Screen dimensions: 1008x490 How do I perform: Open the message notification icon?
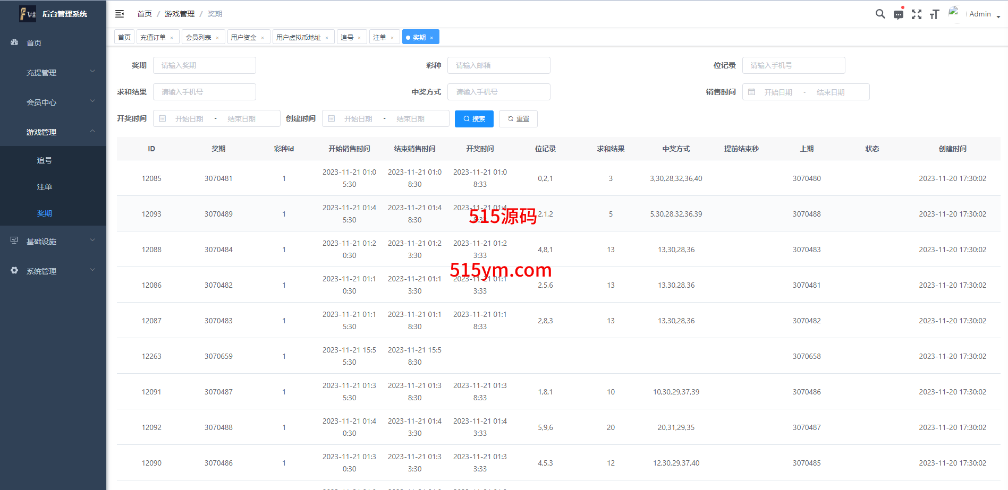(898, 14)
